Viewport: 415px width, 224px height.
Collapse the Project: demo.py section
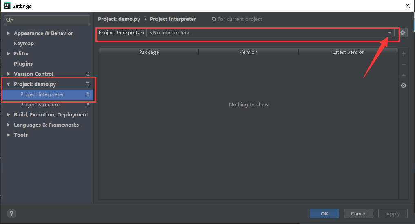(x=8, y=84)
